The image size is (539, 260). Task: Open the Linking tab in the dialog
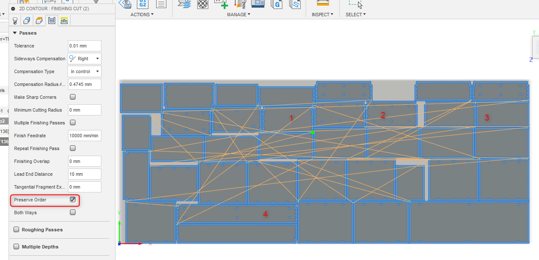[64, 20]
